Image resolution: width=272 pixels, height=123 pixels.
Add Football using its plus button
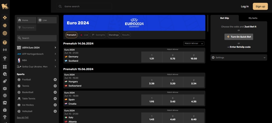pyautogui.click(x=55, y=80)
